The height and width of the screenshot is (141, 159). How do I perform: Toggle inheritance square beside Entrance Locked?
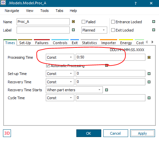(x=154, y=22)
